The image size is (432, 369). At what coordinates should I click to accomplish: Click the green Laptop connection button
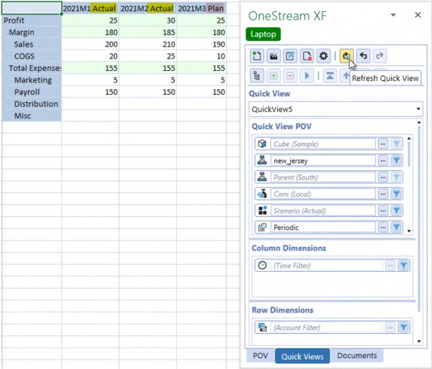pyautogui.click(x=263, y=34)
